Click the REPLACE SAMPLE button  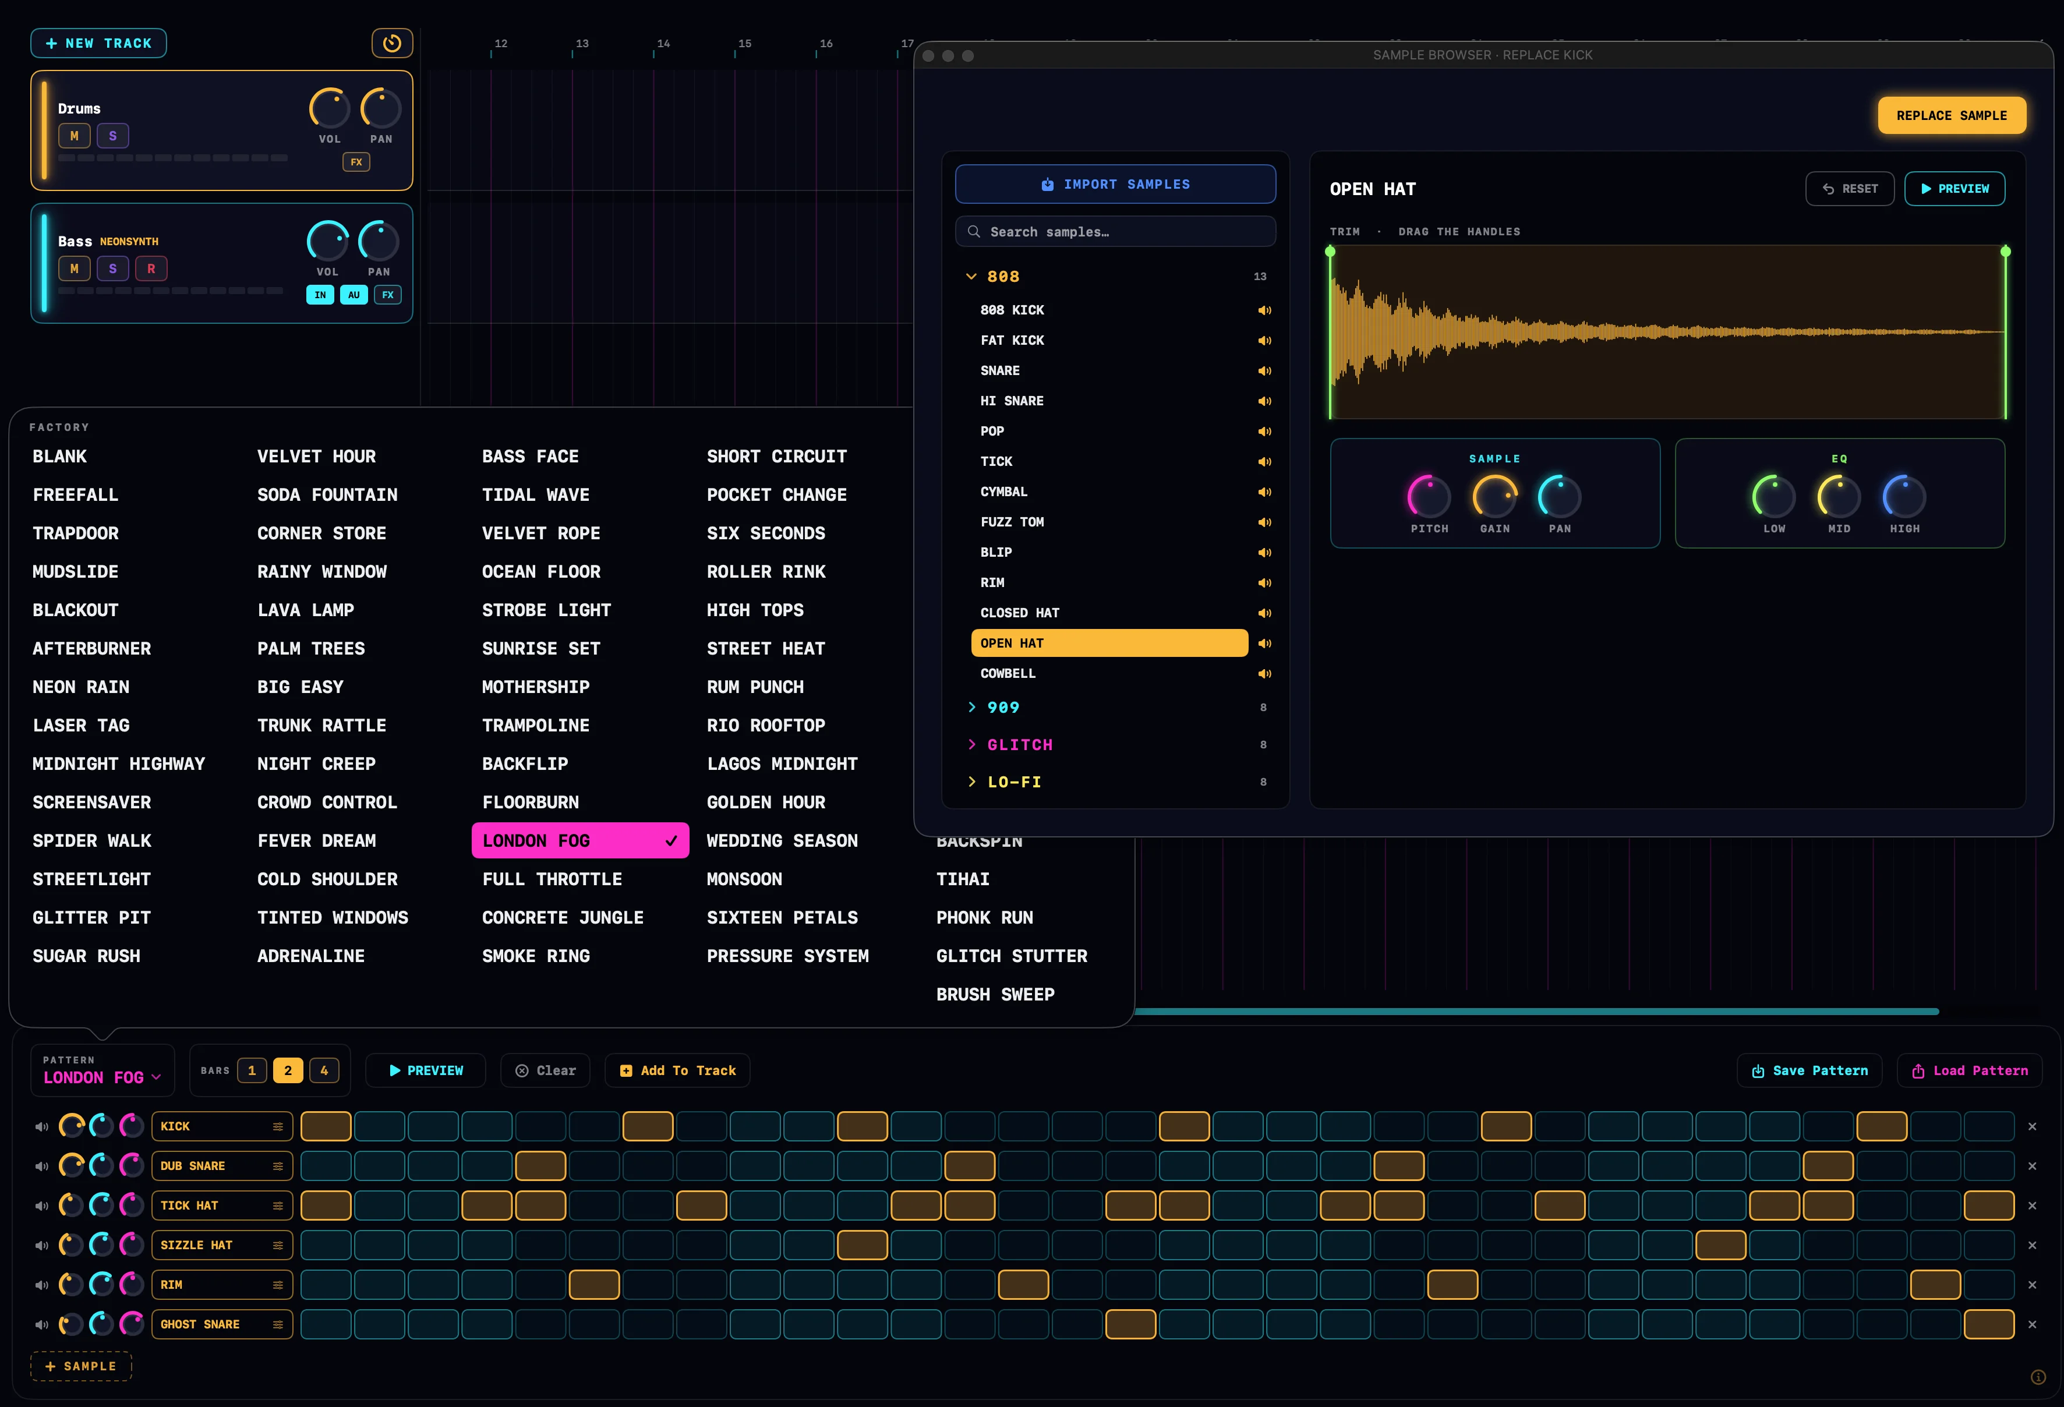coord(1951,115)
